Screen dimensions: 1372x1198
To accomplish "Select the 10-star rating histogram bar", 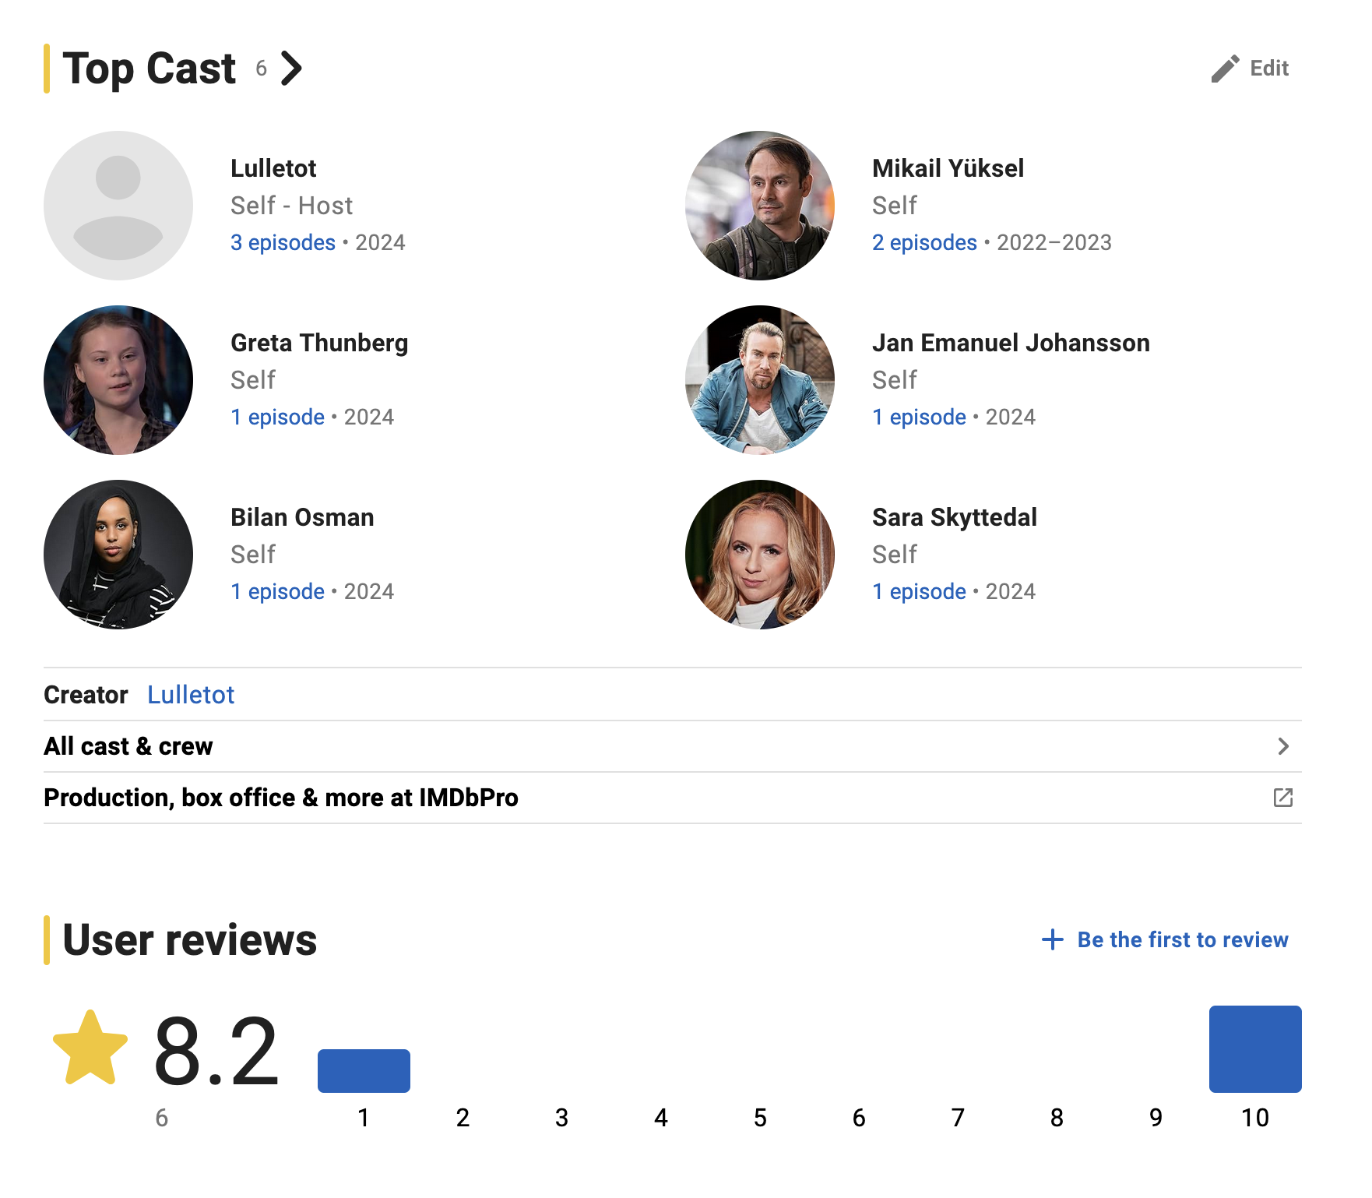I will pyautogui.click(x=1255, y=1049).
